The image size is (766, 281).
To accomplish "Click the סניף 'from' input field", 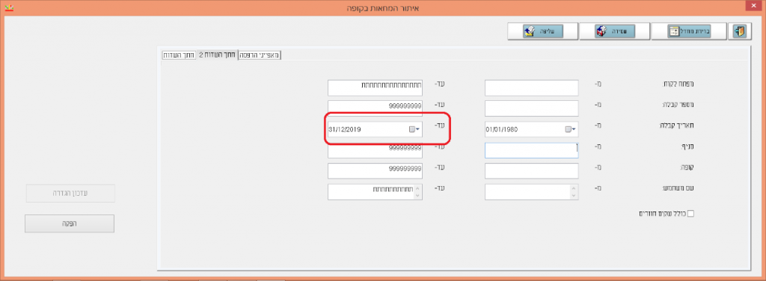I will click(x=532, y=150).
